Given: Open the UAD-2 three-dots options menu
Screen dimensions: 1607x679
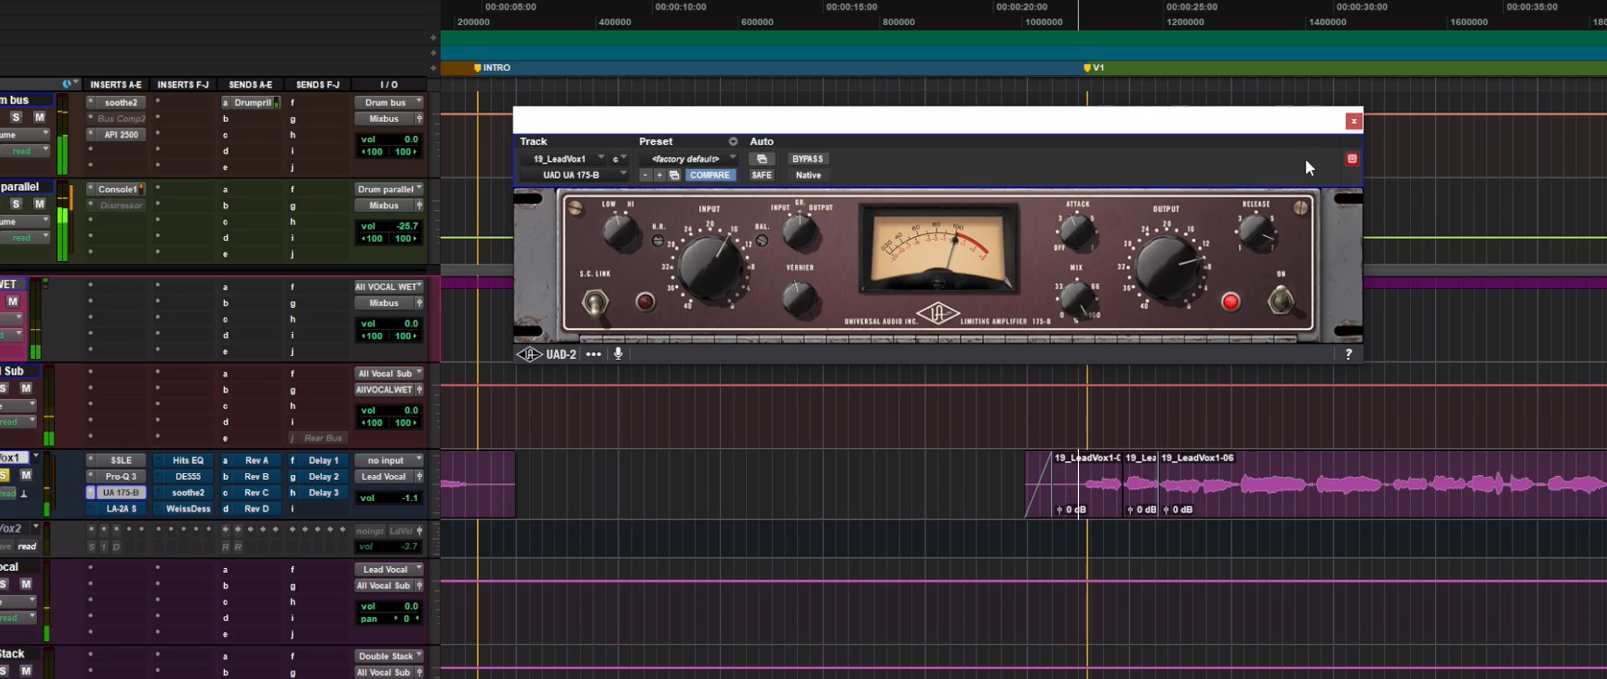Looking at the screenshot, I should 593,354.
